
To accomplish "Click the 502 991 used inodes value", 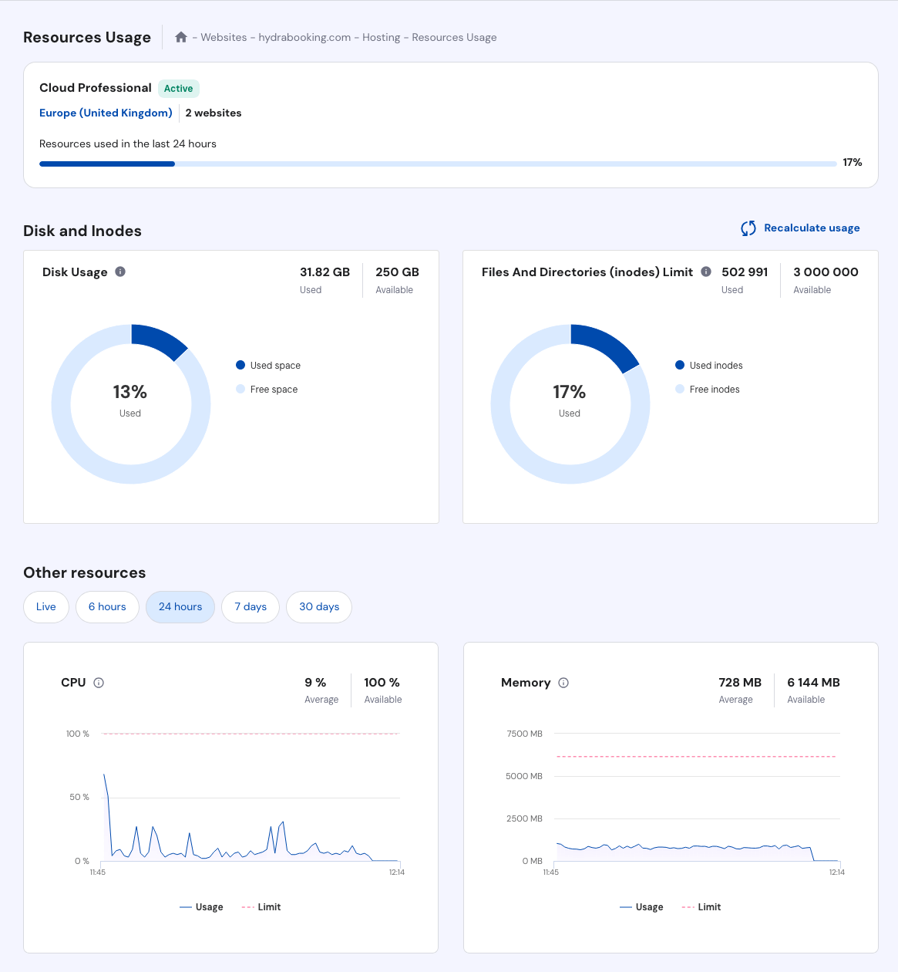I will pyautogui.click(x=745, y=272).
